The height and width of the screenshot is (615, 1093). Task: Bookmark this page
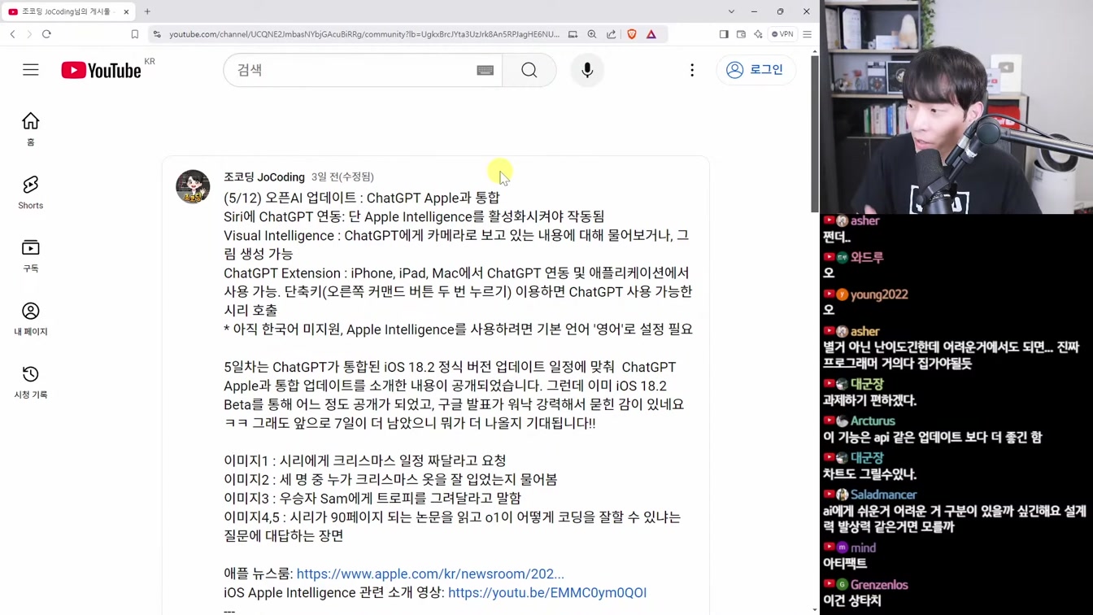pos(135,34)
